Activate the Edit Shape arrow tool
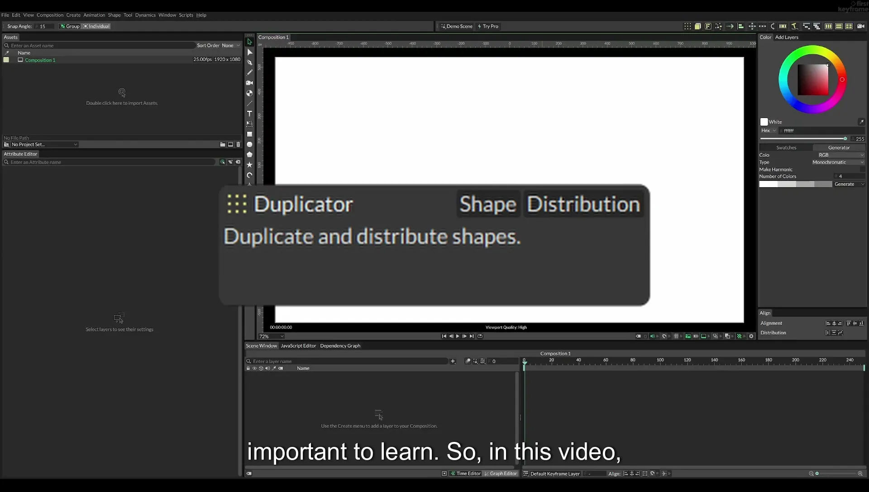This screenshot has width=869, height=492. pyautogui.click(x=249, y=52)
